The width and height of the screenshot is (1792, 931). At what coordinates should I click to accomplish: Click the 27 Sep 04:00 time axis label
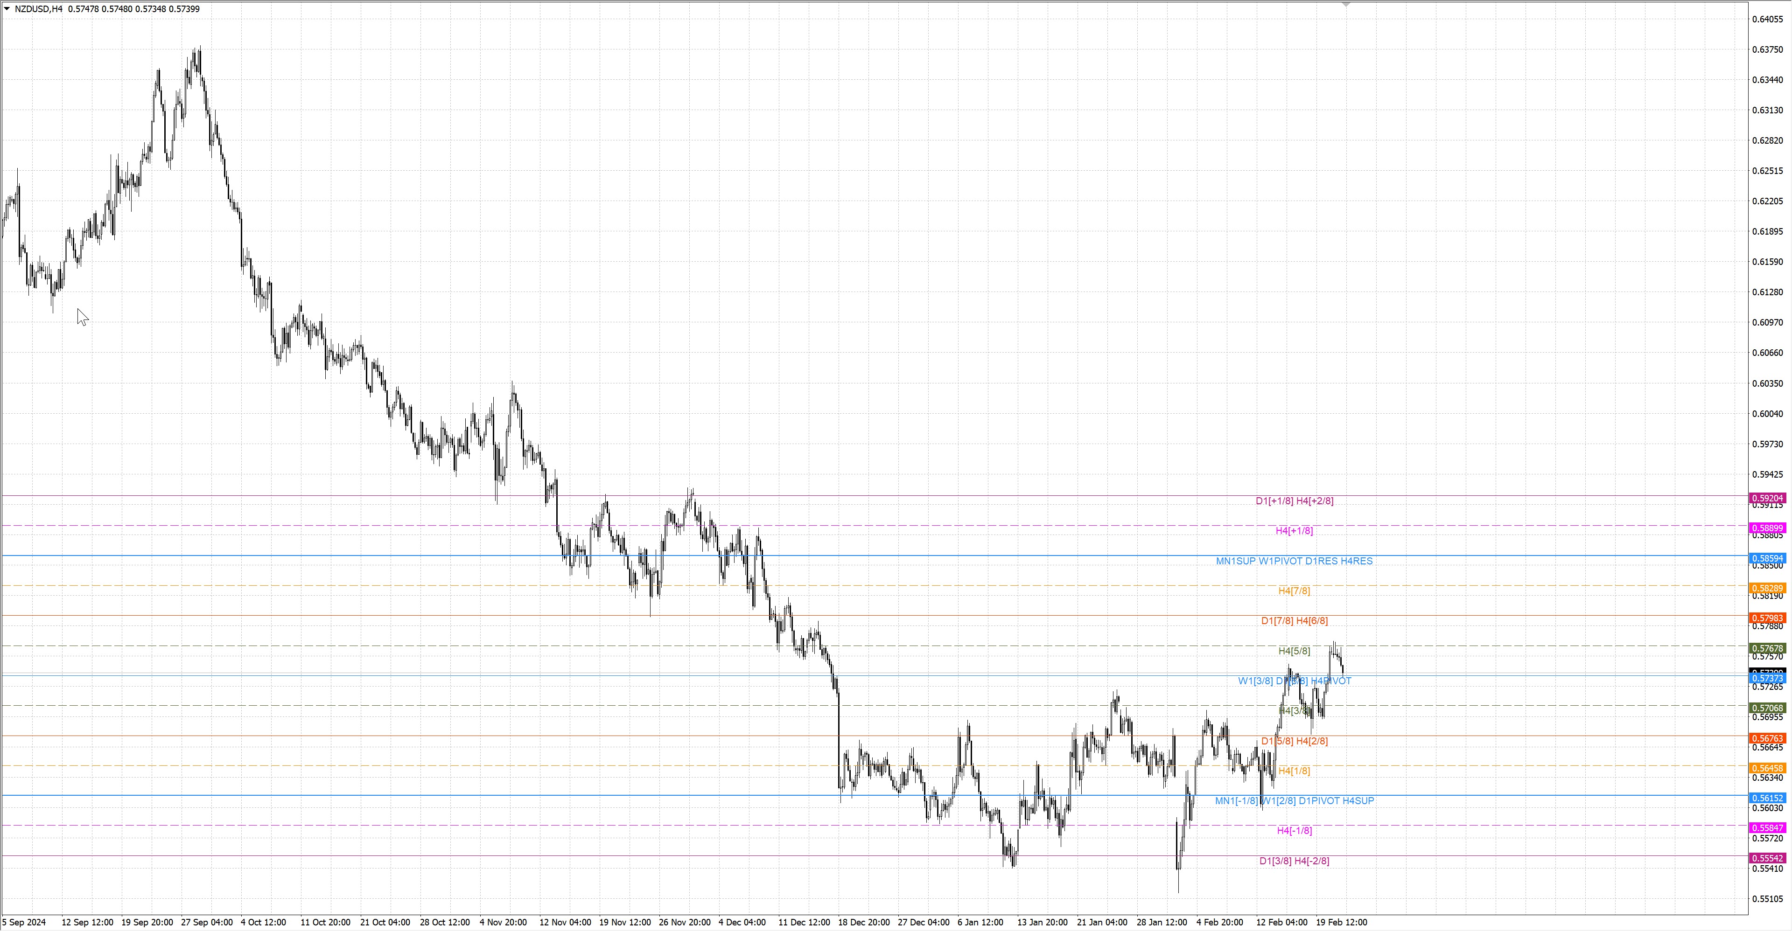[207, 923]
